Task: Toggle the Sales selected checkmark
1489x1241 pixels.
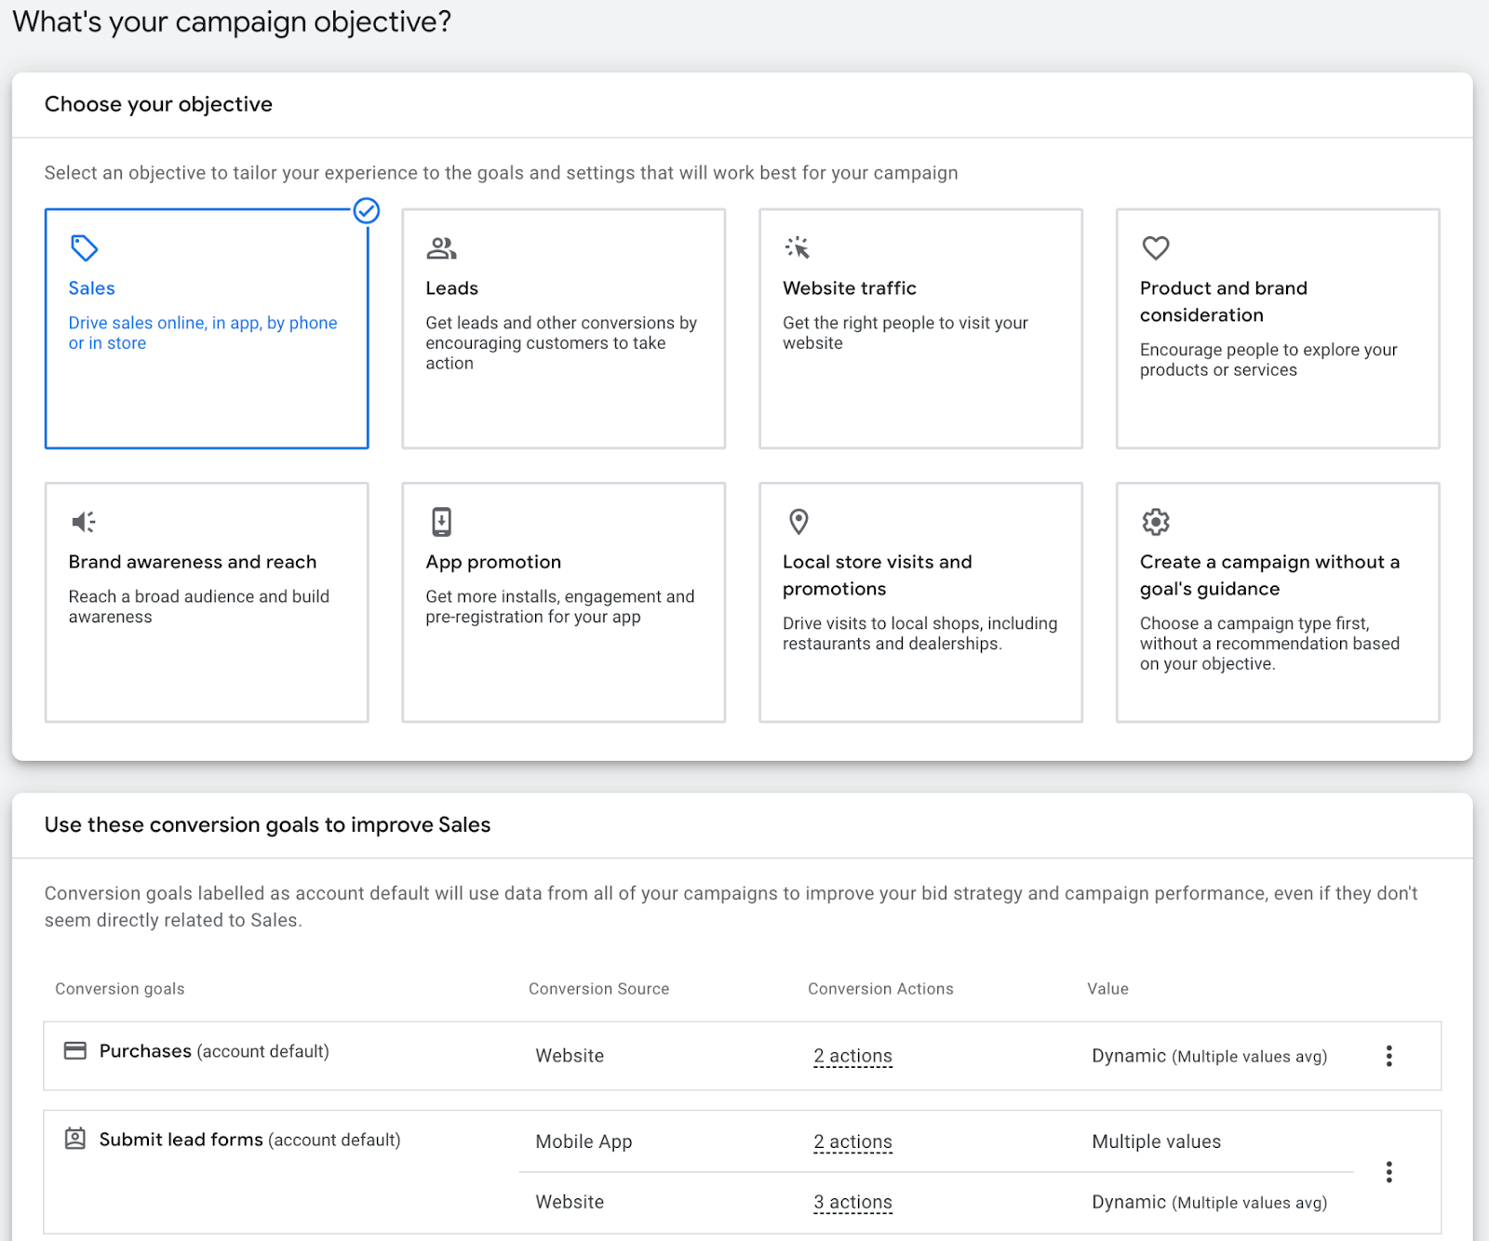Action: (x=367, y=211)
